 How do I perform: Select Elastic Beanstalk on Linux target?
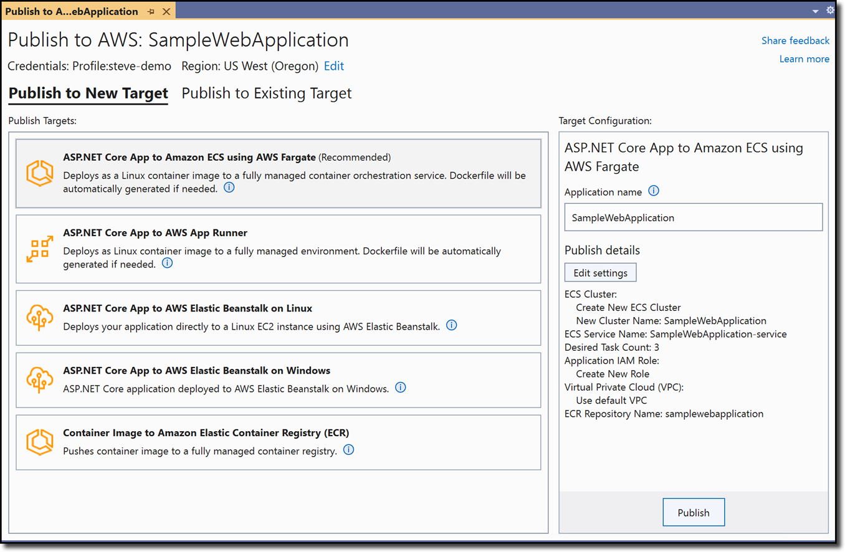click(279, 317)
